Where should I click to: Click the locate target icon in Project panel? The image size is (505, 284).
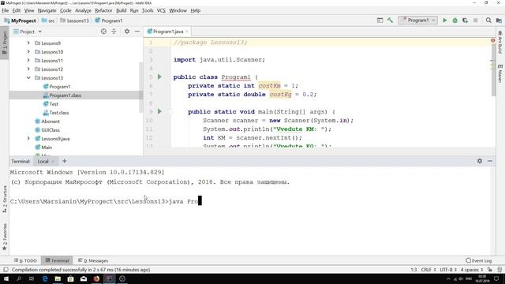tap(103, 32)
